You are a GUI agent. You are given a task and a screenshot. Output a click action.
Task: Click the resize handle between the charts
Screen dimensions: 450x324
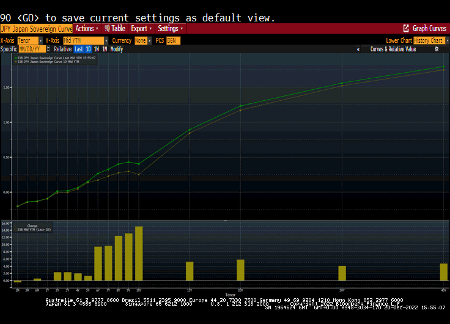click(x=225, y=220)
